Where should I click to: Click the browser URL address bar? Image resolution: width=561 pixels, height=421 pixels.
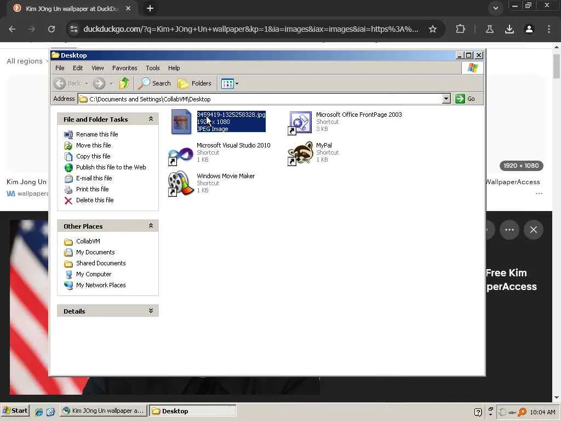251,29
